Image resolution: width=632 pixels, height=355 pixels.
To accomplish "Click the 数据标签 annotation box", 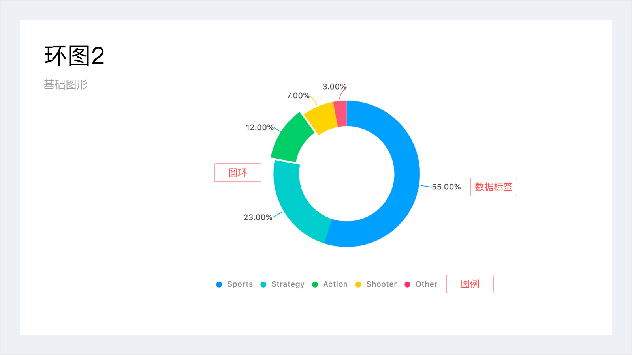I will click(x=493, y=187).
